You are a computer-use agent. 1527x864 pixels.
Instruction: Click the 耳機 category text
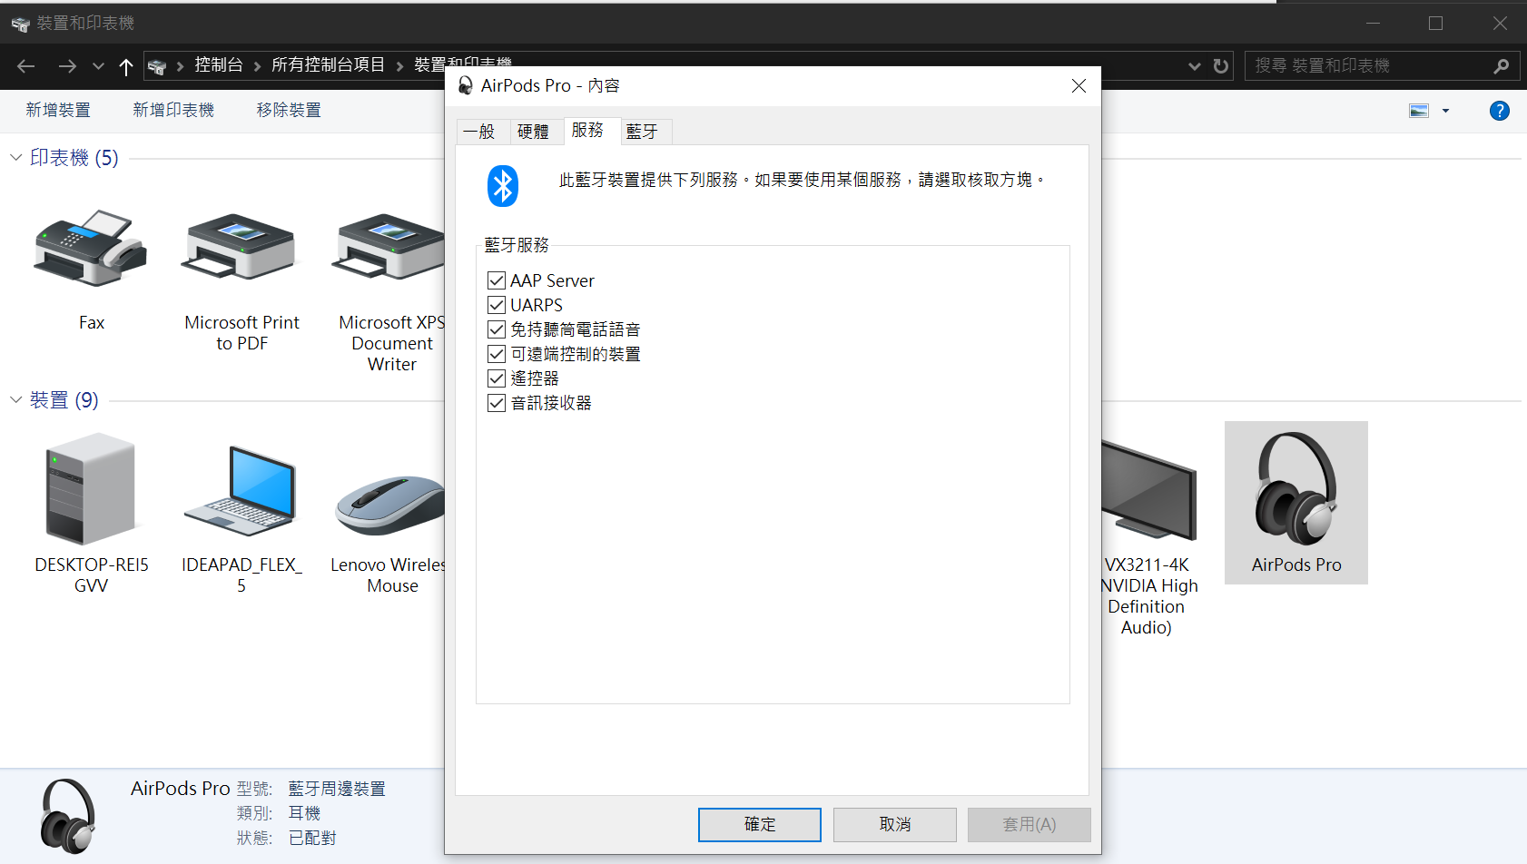(x=304, y=814)
